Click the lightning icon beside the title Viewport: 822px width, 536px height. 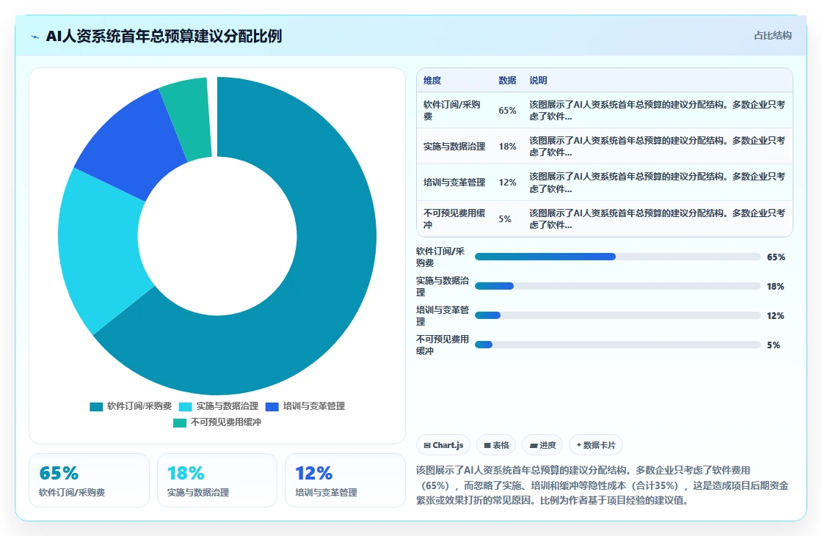coord(35,37)
